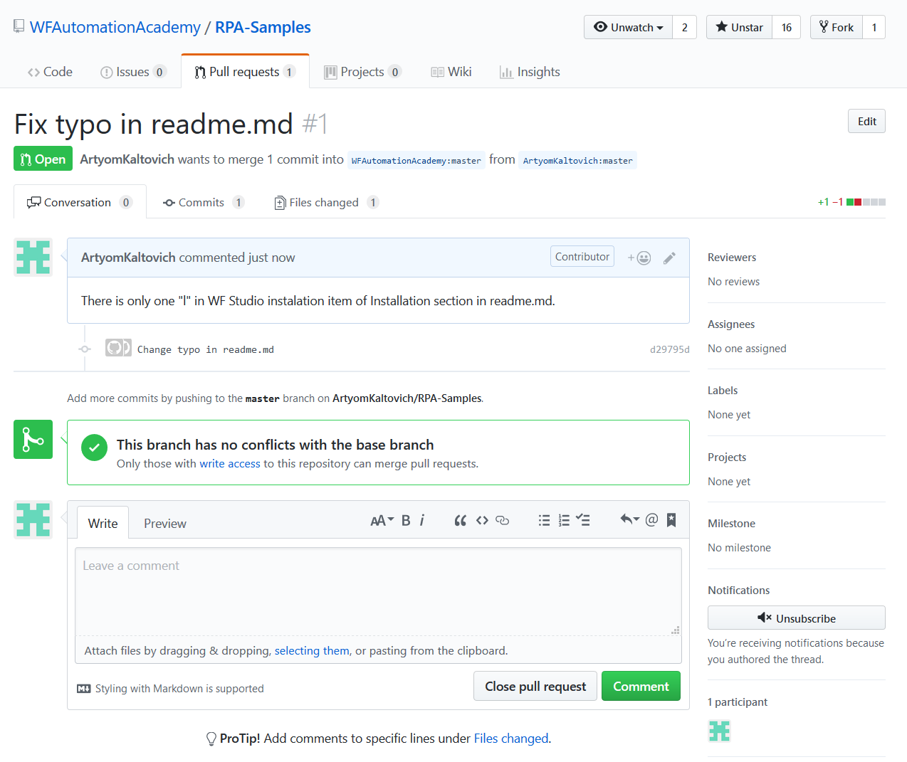
Task: Click the 'selecting them' attach link
Action: [x=312, y=650]
